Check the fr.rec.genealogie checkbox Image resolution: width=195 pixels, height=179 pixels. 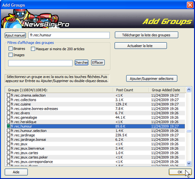[x=9, y=117]
